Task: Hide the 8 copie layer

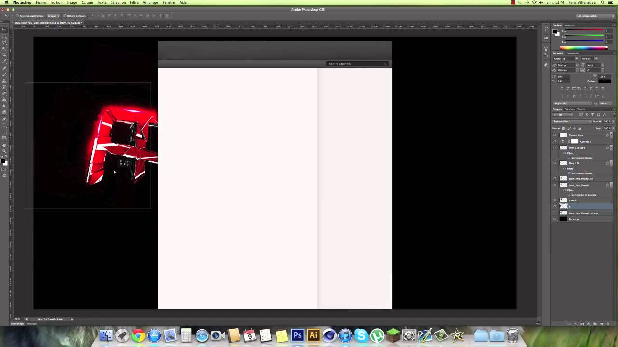Action: click(555, 200)
